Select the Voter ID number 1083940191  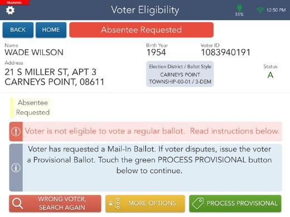pos(226,52)
